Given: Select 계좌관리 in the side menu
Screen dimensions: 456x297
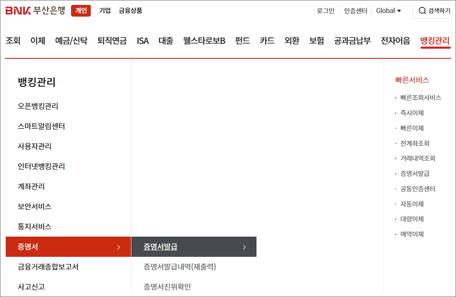Looking at the screenshot, I should coord(31,187).
